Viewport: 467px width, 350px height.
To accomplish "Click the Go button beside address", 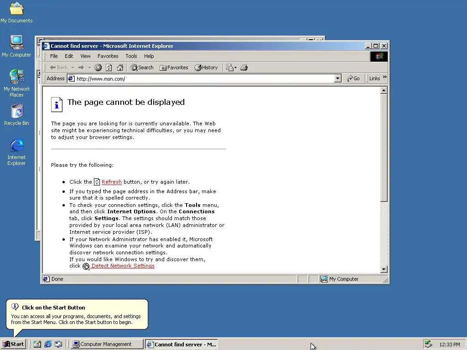I will [353, 78].
